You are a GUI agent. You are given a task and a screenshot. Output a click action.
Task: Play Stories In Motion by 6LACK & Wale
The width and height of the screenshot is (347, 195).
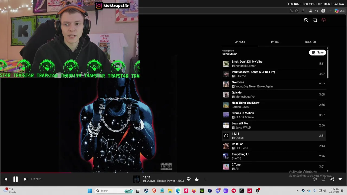click(x=274, y=115)
